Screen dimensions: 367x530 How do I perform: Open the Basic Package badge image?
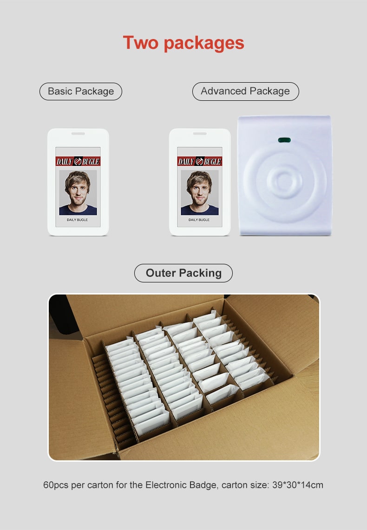[x=78, y=182]
